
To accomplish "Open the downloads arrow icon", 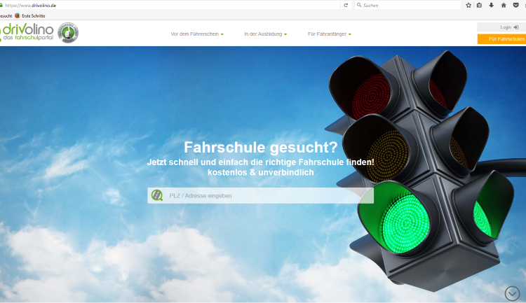I will (x=492, y=5).
